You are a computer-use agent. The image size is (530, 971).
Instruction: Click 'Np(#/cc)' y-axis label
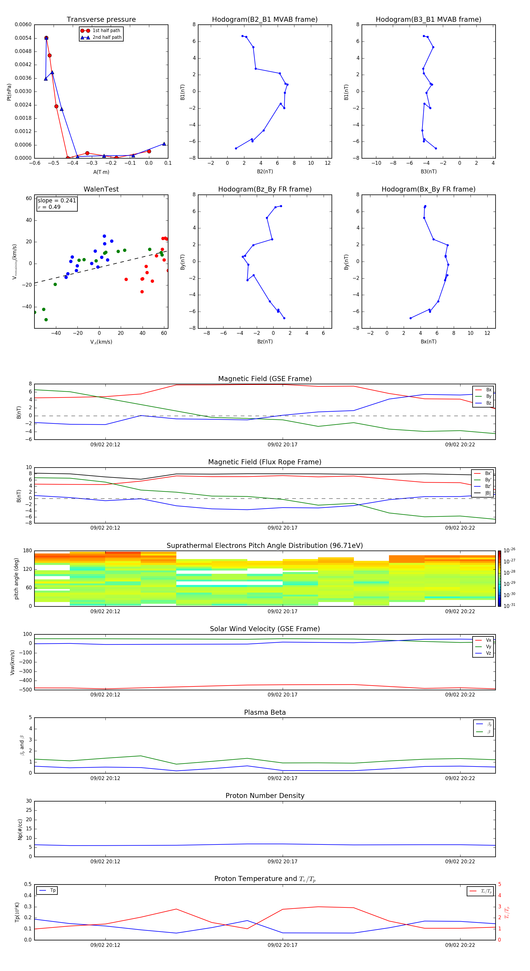(20, 829)
